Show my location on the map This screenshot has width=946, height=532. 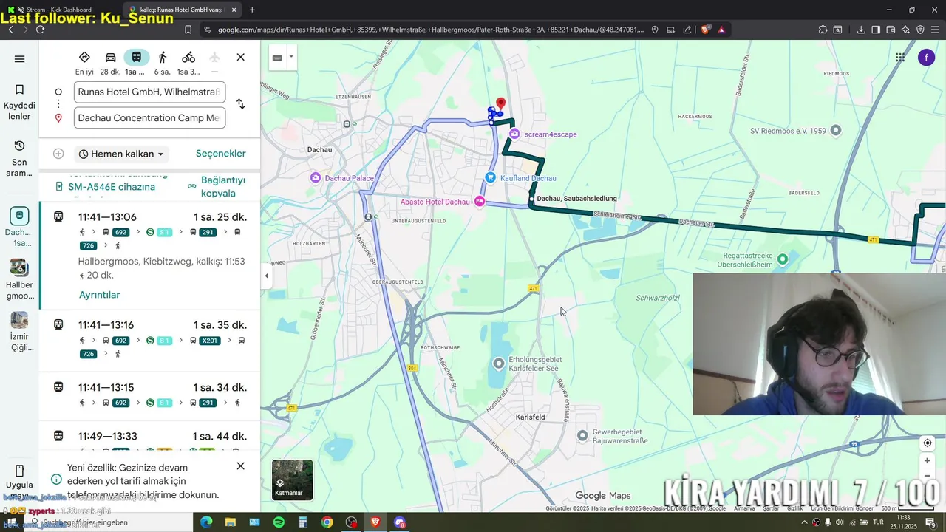point(927,443)
